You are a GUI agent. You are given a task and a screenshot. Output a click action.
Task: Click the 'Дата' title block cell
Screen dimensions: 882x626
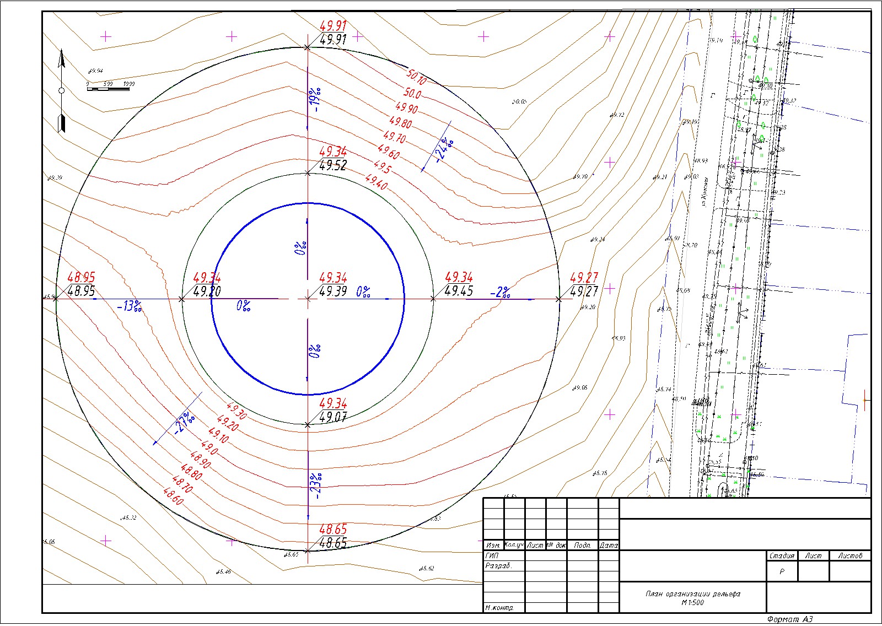[609, 545]
